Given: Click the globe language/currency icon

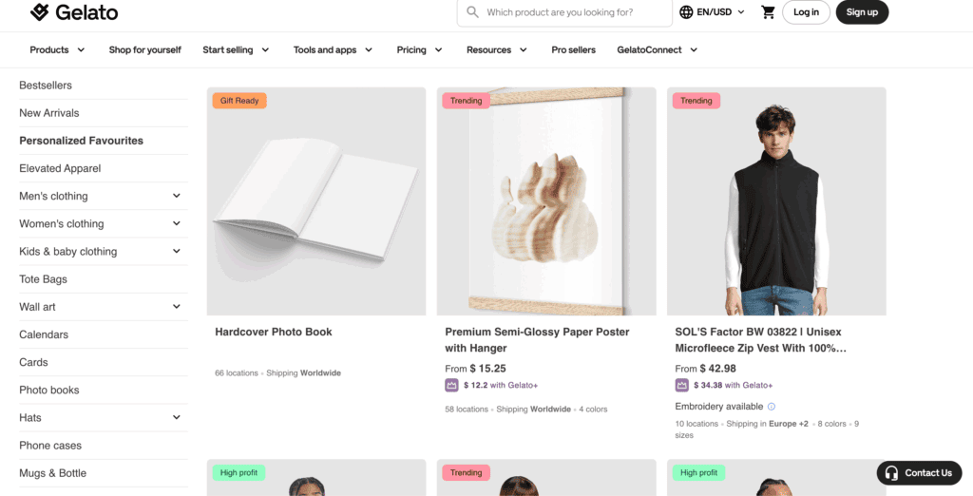Looking at the screenshot, I should pos(686,12).
